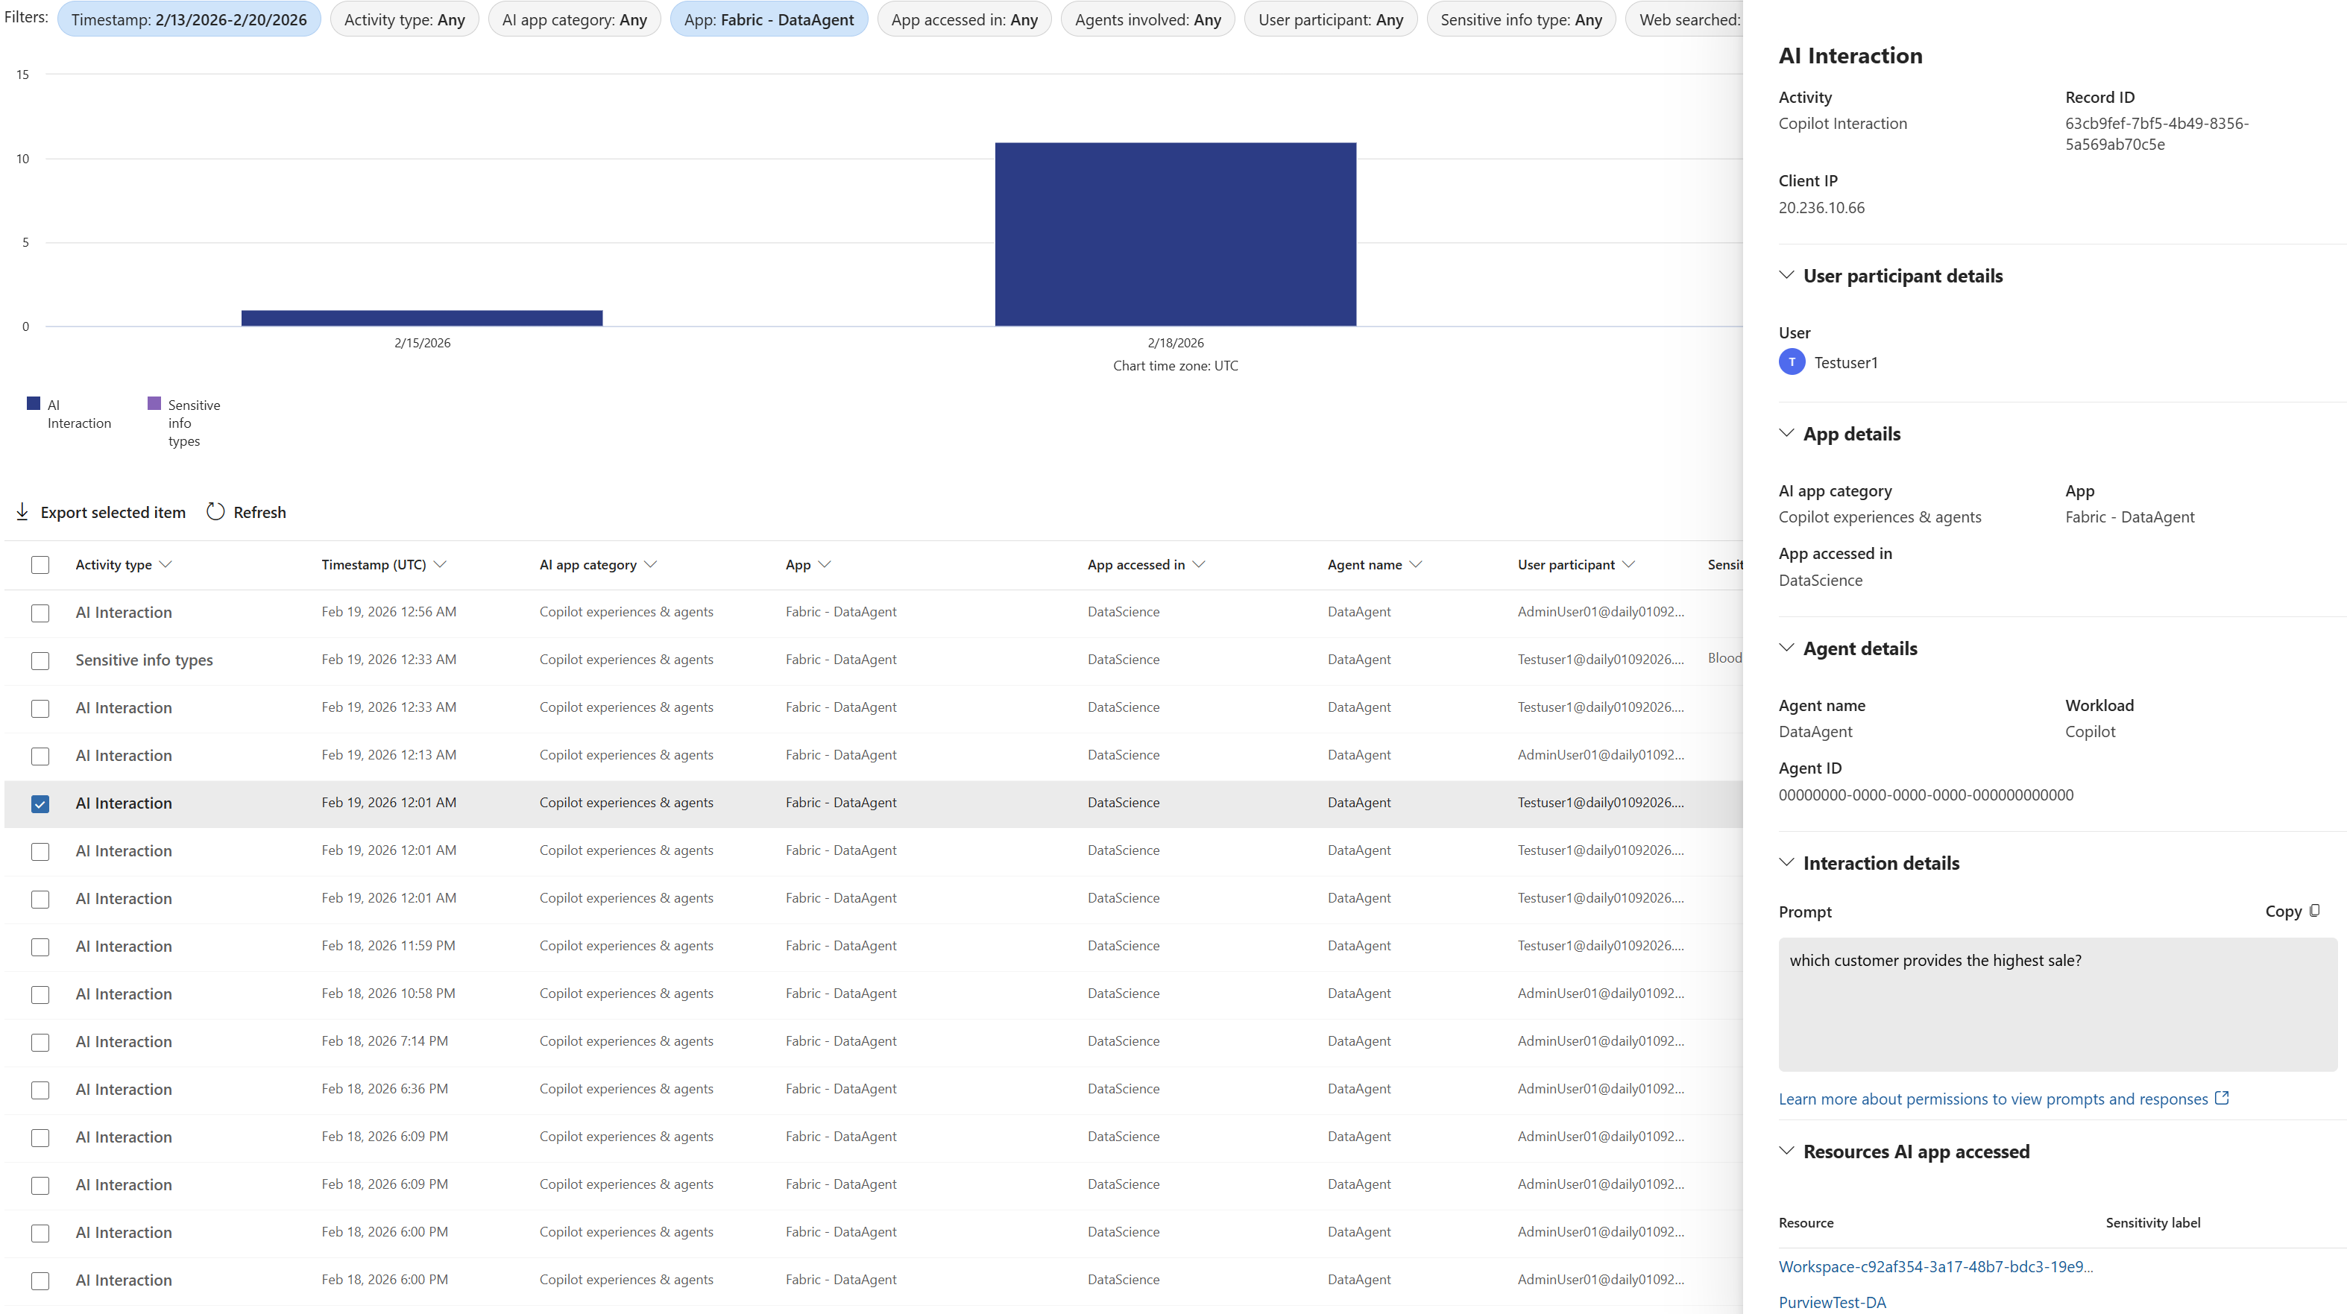The image size is (2347, 1314).
Task: Collapse the Agent details section
Action: [x=1786, y=648]
